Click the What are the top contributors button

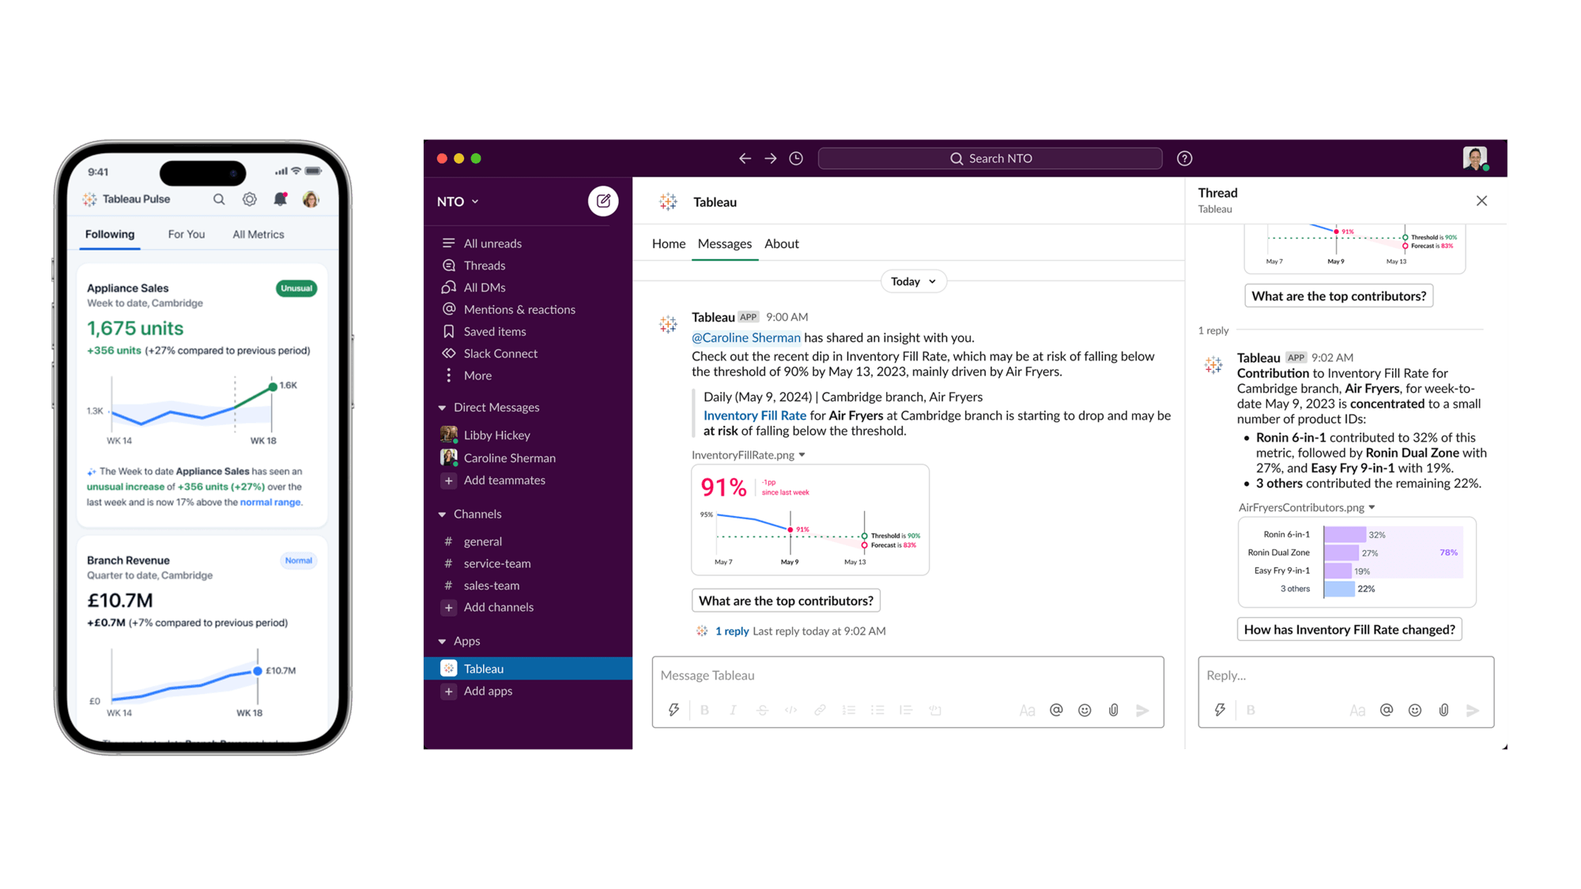[x=787, y=601]
